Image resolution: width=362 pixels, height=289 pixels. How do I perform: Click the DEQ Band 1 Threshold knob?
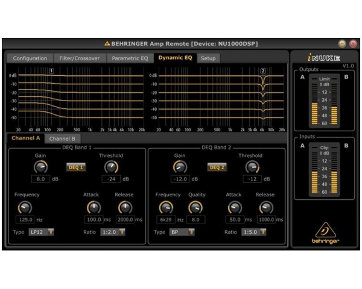point(111,167)
